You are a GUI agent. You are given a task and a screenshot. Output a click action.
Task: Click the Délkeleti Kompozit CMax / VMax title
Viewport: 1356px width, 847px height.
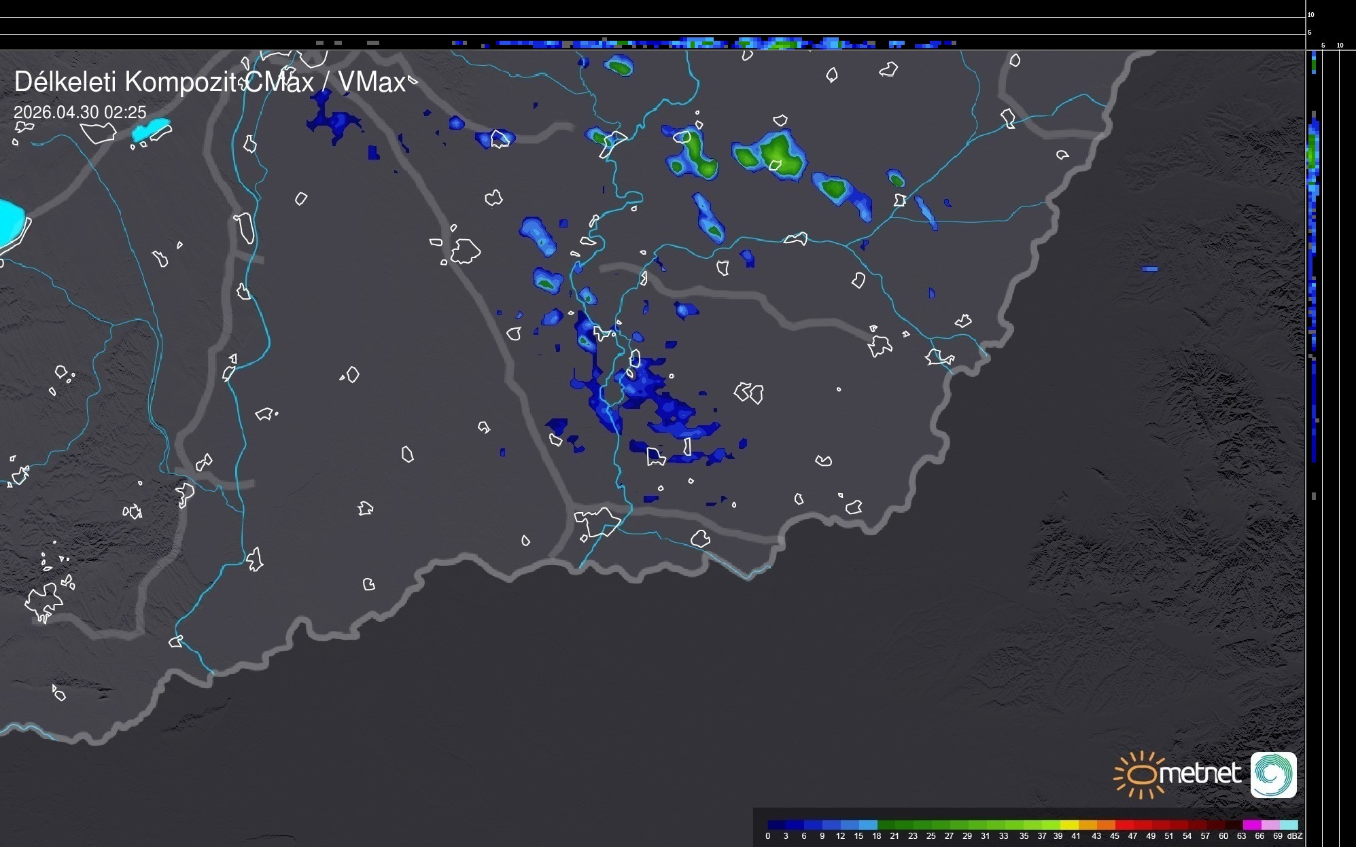pyautogui.click(x=209, y=82)
